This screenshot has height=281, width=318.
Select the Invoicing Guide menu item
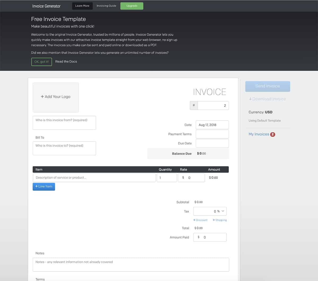(106, 6)
